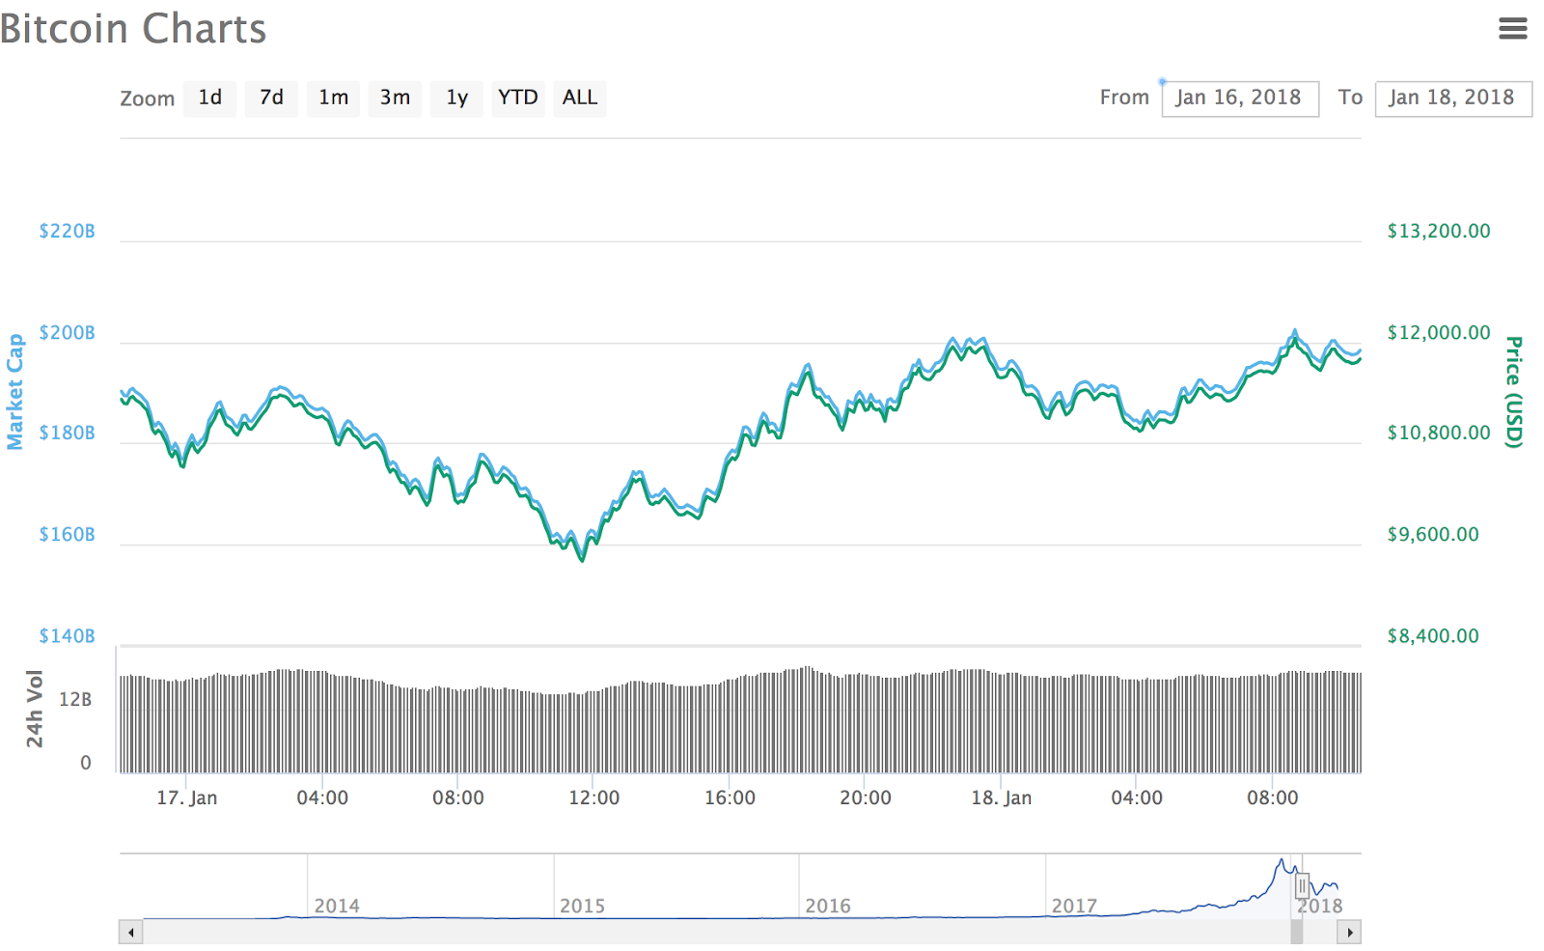Click the Bitcoin Charts page title
This screenshot has width=1544, height=951.
click(x=133, y=30)
